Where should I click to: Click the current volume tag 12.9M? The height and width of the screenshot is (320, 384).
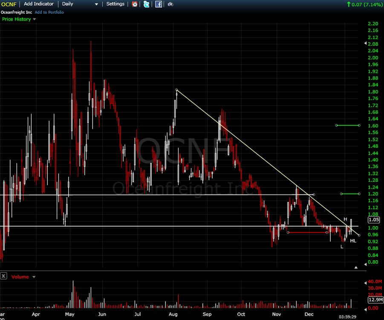375,300
